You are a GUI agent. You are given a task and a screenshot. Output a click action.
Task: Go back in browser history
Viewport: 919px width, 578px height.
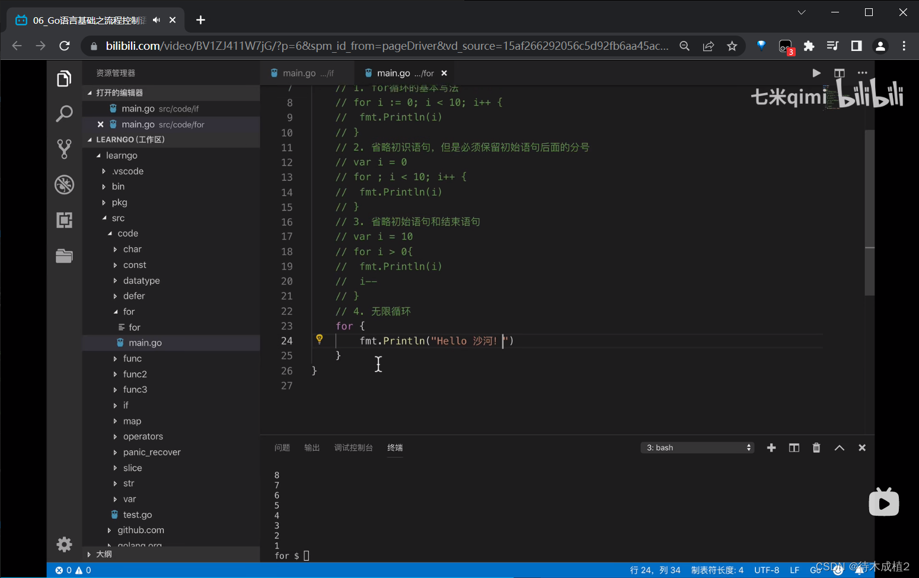click(x=17, y=46)
